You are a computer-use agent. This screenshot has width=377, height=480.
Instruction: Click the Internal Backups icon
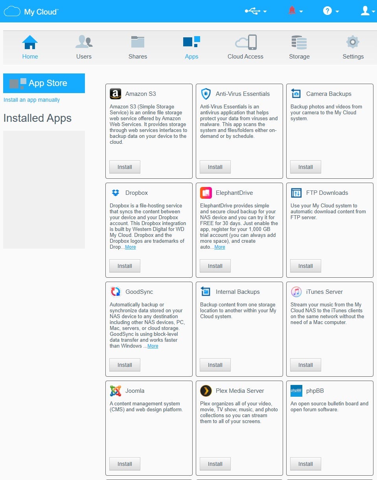(206, 292)
